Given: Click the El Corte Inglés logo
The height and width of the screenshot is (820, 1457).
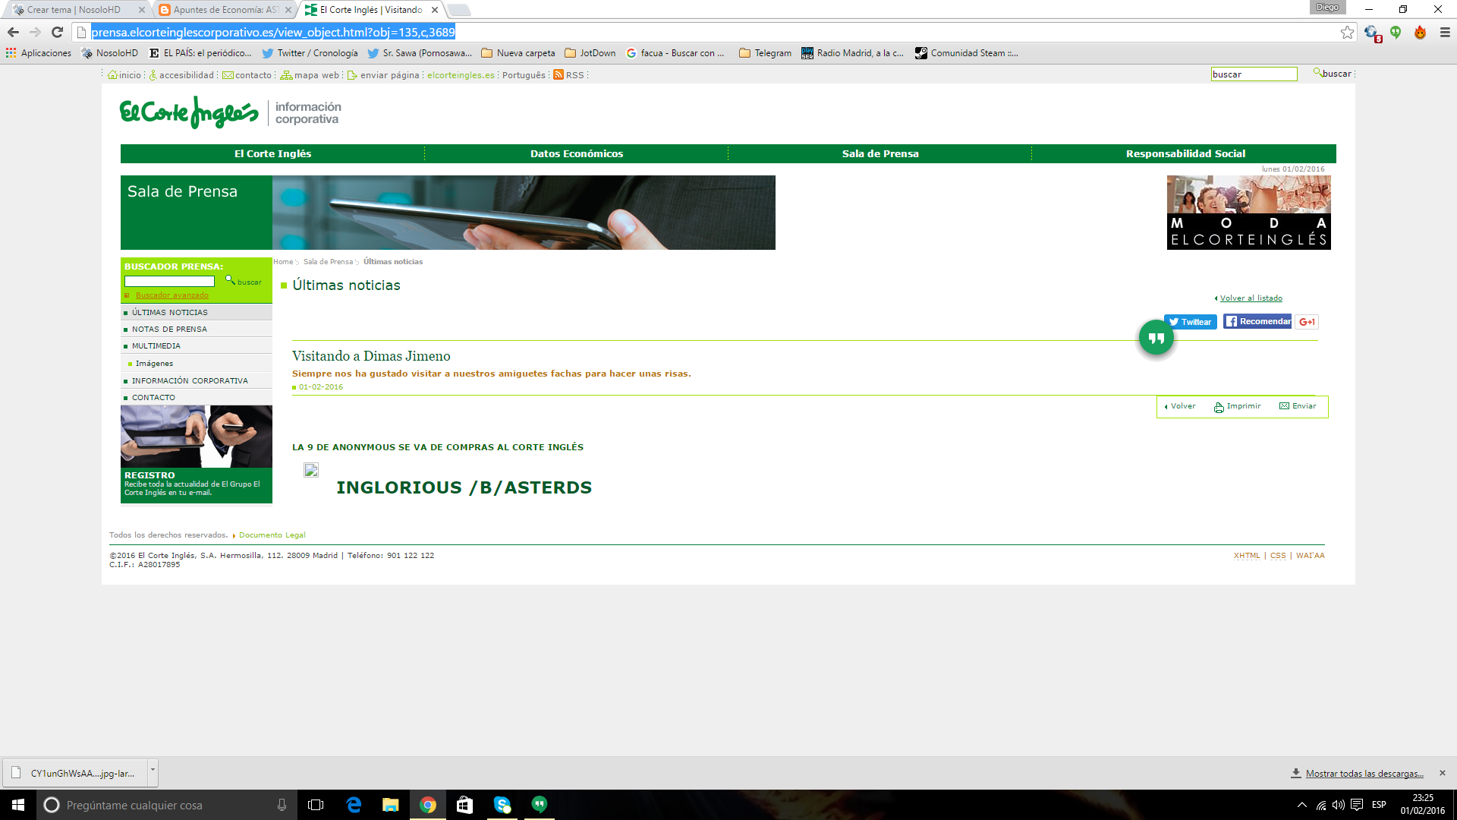Looking at the screenshot, I should pyautogui.click(x=189, y=112).
